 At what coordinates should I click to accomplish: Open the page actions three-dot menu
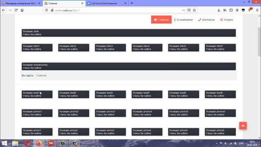(184, 10)
